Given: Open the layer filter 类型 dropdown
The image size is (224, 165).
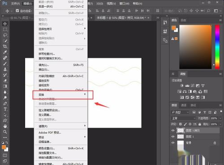Looking at the screenshot, I should 181,113.
